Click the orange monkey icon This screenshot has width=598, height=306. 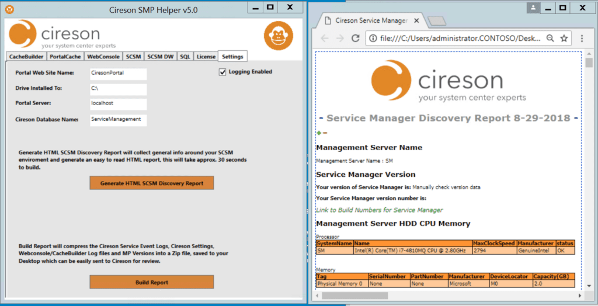(x=279, y=36)
